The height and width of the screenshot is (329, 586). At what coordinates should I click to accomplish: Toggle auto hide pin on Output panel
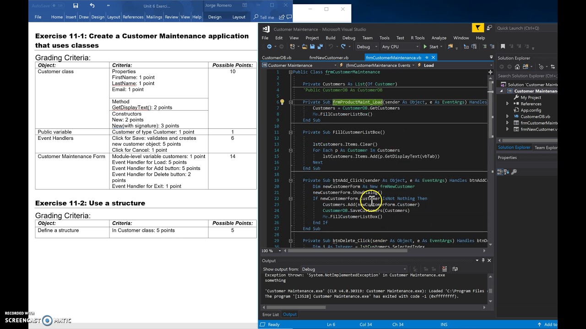[x=483, y=260]
